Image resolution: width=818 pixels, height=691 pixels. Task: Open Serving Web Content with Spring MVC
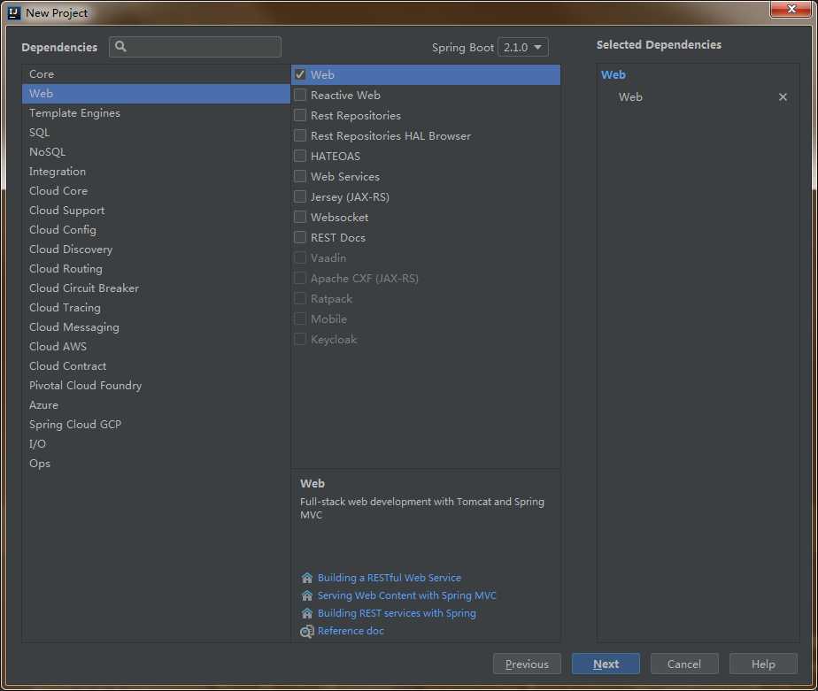click(407, 595)
